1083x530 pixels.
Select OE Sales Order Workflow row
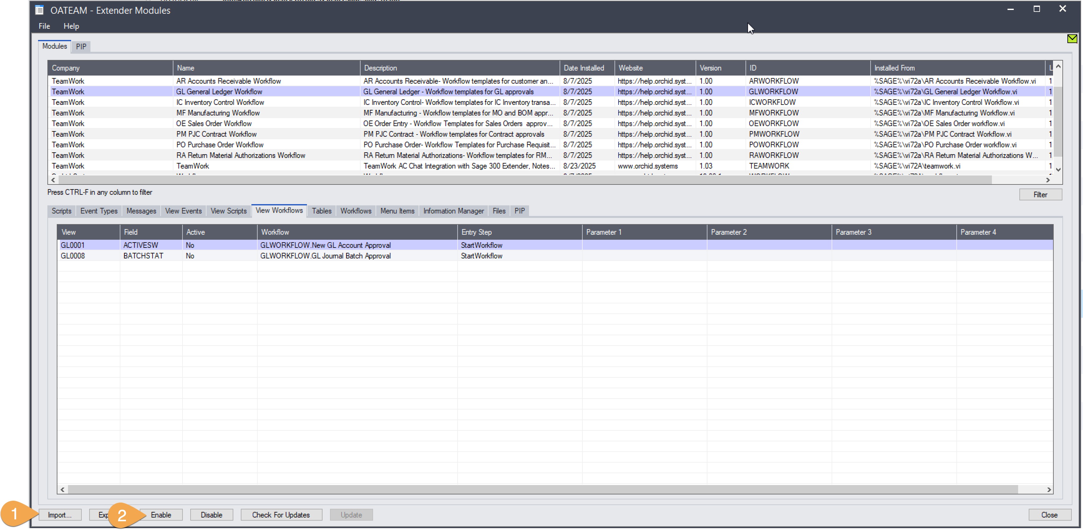coord(551,123)
